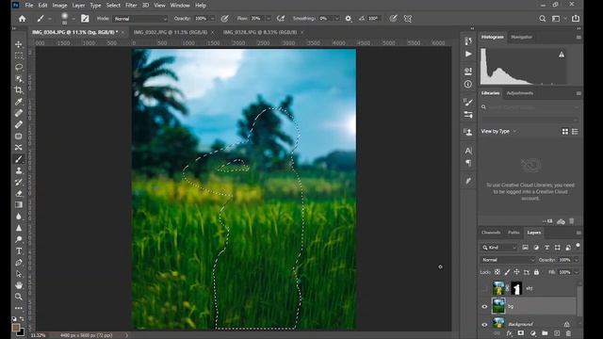This screenshot has width=603, height=339.
Task: Create a new group folder
Action: [x=545, y=333]
